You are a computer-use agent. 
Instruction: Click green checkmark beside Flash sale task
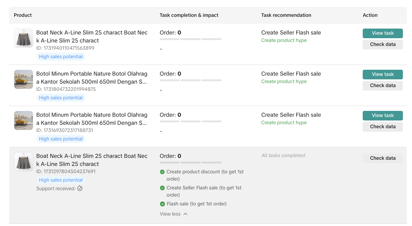pyautogui.click(x=162, y=204)
